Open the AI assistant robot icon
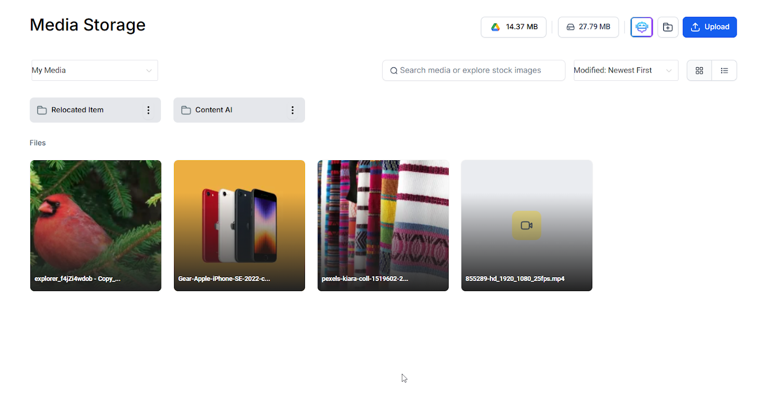 pos(641,27)
